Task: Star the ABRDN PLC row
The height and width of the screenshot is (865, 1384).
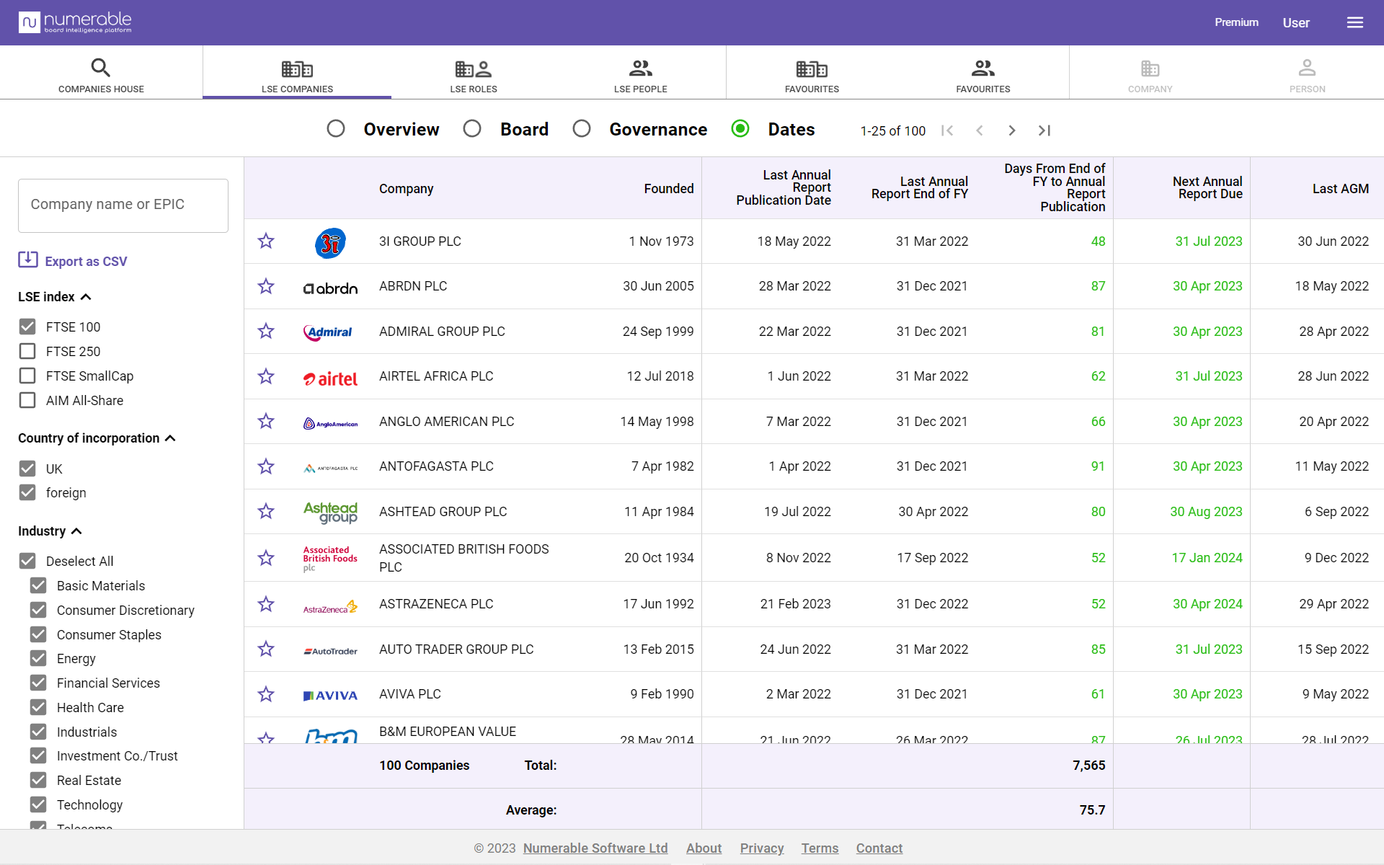Action: (x=266, y=286)
